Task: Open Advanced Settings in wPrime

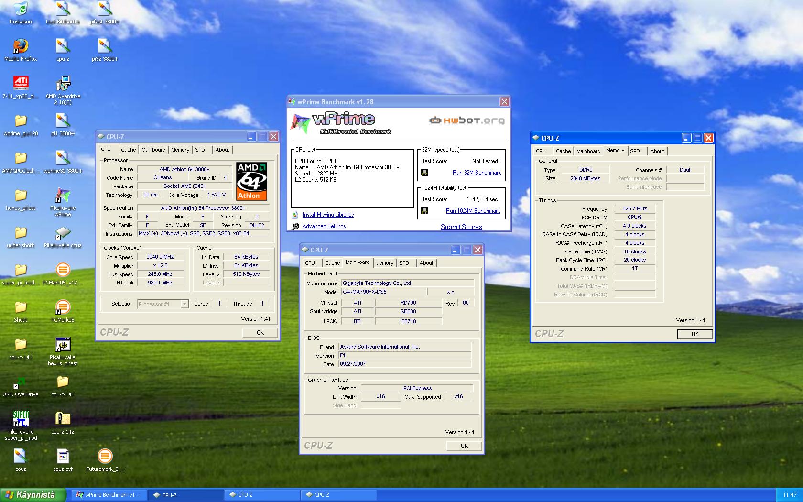Action: coord(324,226)
